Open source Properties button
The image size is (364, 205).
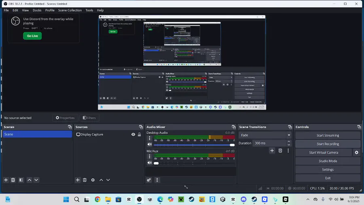click(65, 118)
